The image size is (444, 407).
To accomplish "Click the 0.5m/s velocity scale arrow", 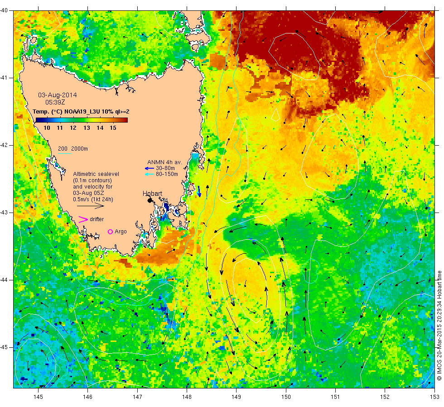I will point(91,206).
